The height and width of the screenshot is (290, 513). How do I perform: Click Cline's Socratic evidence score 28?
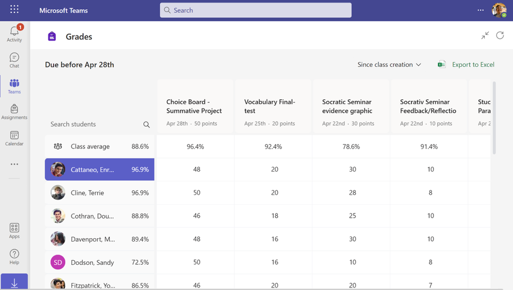(x=352, y=193)
